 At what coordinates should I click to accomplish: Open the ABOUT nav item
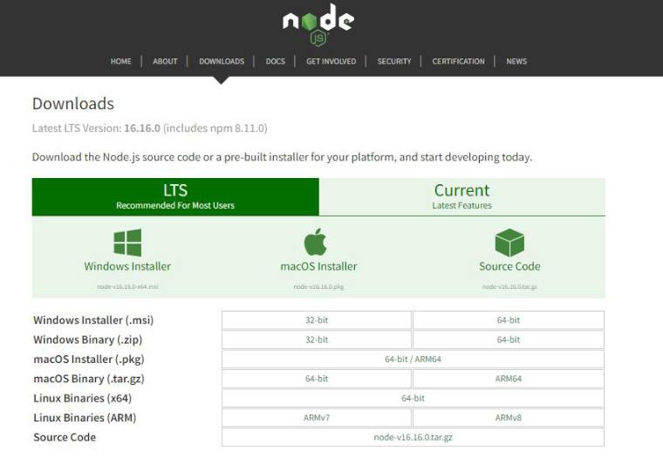[165, 61]
